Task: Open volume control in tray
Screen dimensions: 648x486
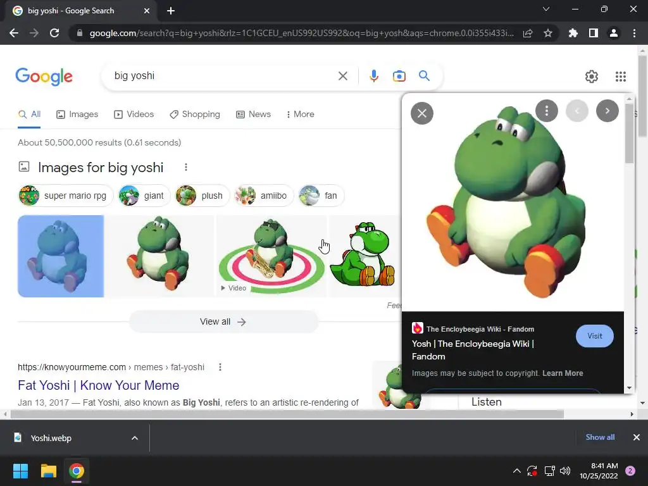Action: [x=565, y=471]
